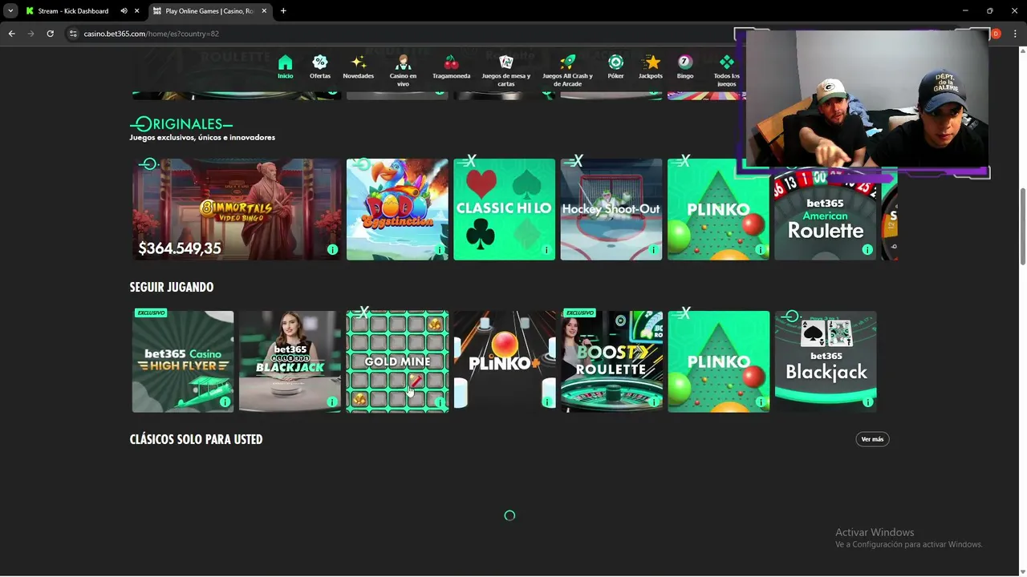Launch bet365 Casino High Flyer
The height and width of the screenshot is (577, 1027).
pos(183,361)
